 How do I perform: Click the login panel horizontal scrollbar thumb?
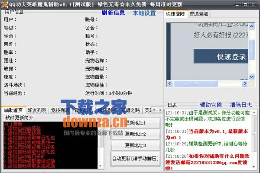click(195, 83)
